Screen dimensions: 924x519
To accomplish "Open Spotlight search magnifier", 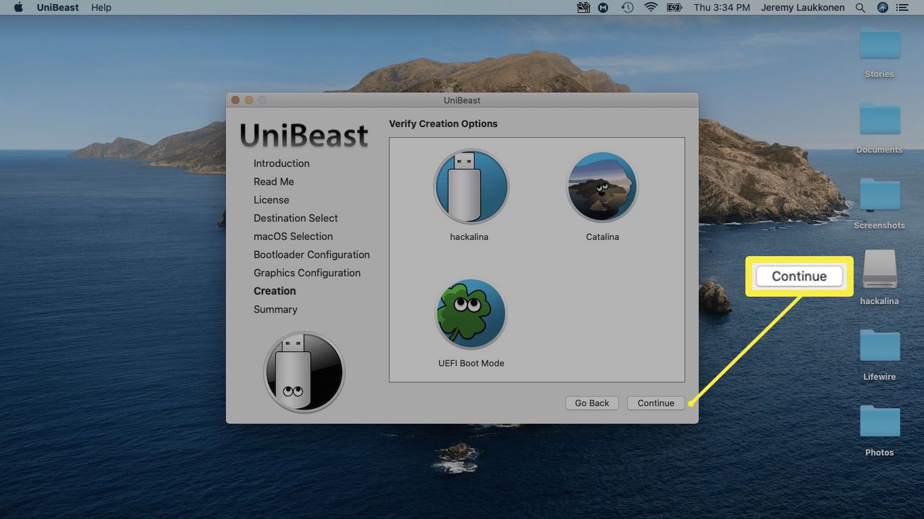I will click(x=860, y=7).
